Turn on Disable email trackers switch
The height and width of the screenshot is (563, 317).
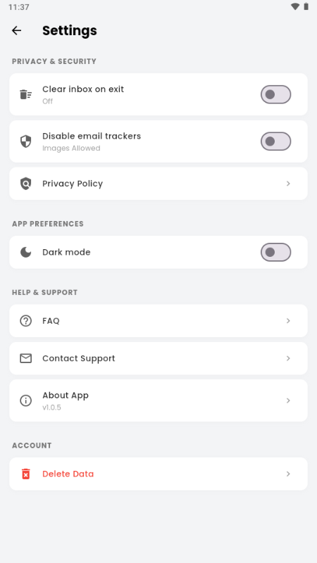(x=275, y=141)
